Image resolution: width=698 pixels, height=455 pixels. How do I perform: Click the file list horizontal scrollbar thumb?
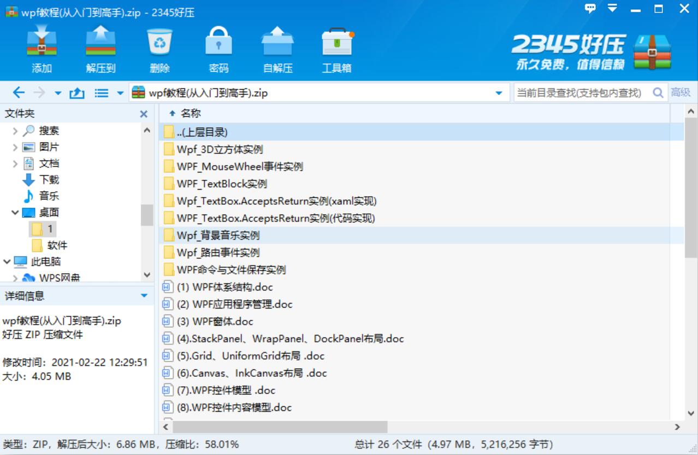tap(281, 427)
